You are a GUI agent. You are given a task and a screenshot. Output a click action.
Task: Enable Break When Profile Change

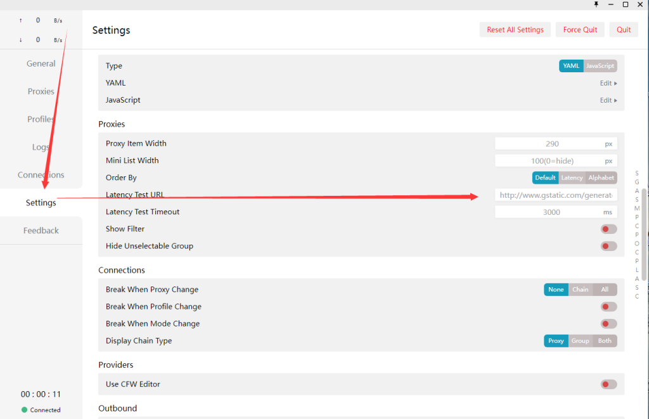[x=609, y=307]
